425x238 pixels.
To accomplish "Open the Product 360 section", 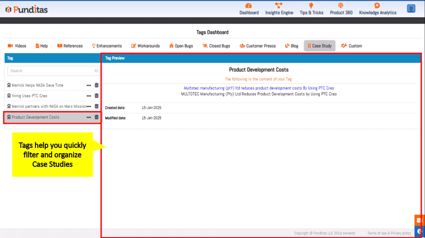I will (x=341, y=9).
